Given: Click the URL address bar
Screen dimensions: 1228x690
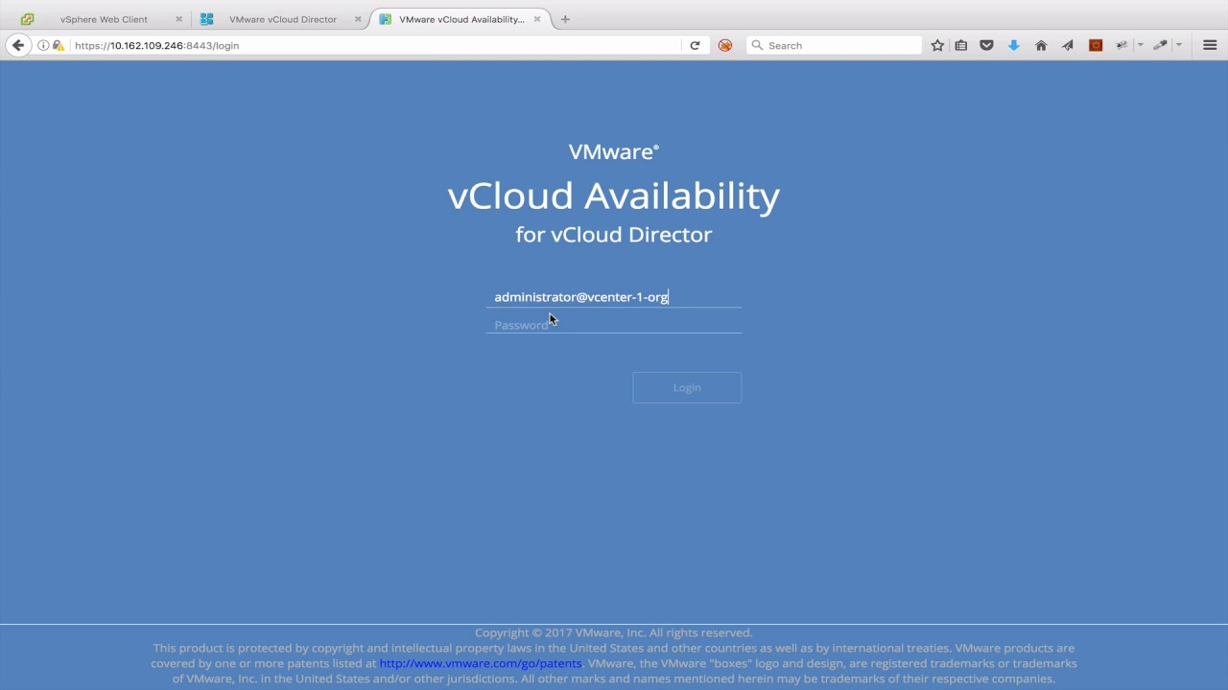Looking at the screenshot, I should pos(374,45).
